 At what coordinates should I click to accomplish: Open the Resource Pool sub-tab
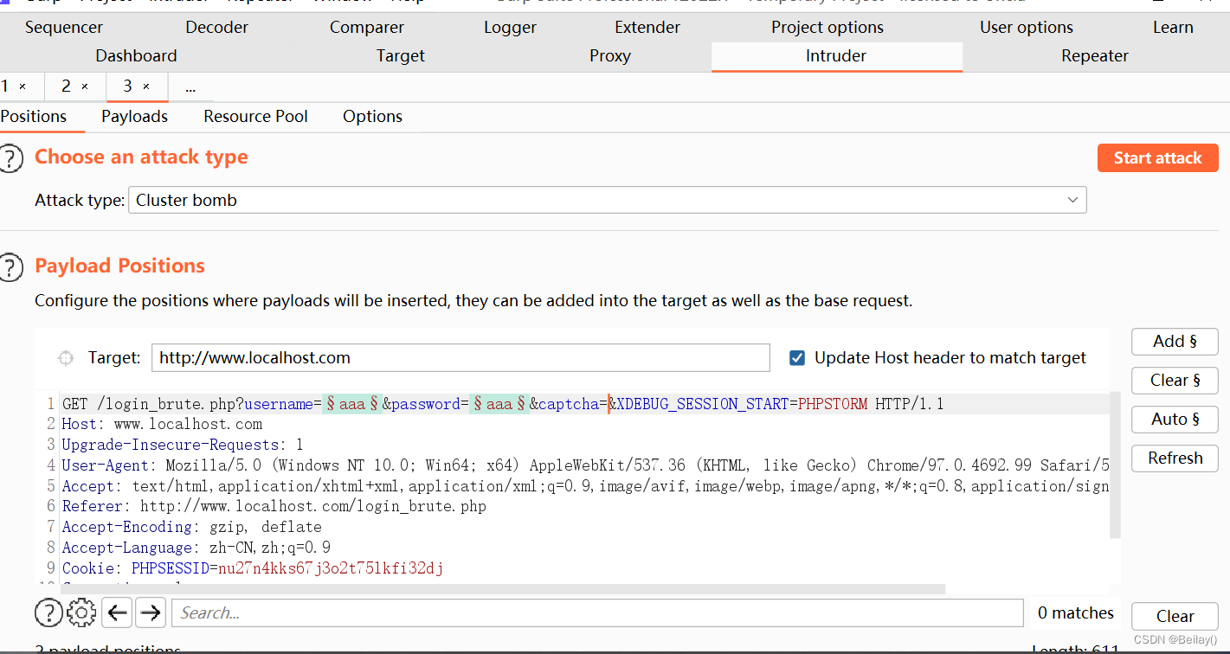click(x=255, y=116)
